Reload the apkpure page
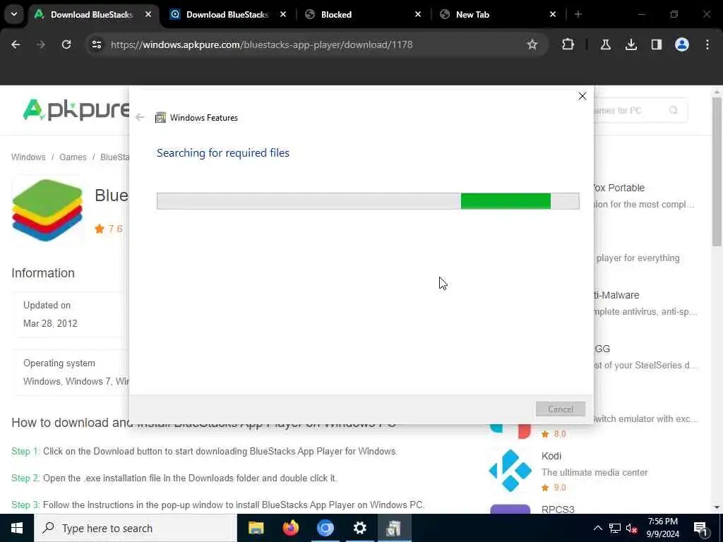Screen dimensions: 723x542 point(66,44)
